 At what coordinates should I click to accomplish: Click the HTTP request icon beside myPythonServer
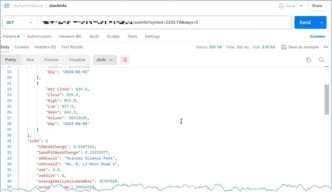(7, 6)
